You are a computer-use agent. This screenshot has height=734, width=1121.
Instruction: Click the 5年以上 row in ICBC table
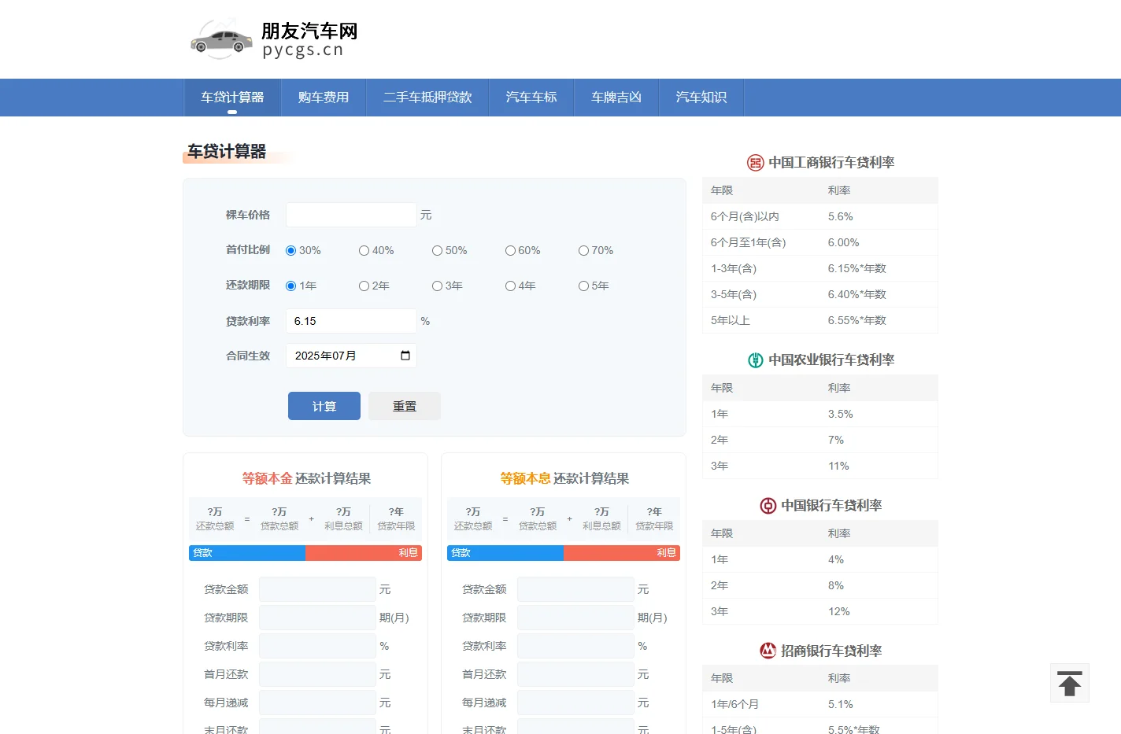(x=820, y=320)
